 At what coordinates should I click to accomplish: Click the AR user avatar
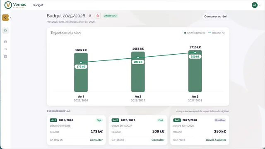pyautogui.click(x=255, y=5)
